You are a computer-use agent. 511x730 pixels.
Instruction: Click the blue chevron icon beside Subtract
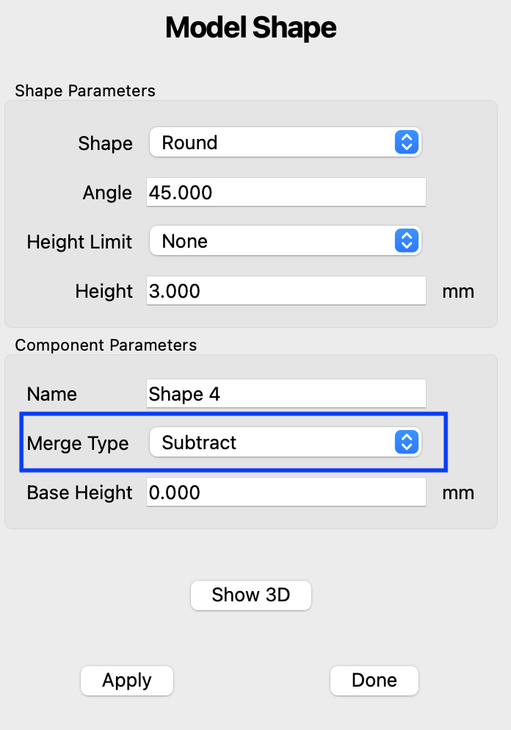(406, 443)
